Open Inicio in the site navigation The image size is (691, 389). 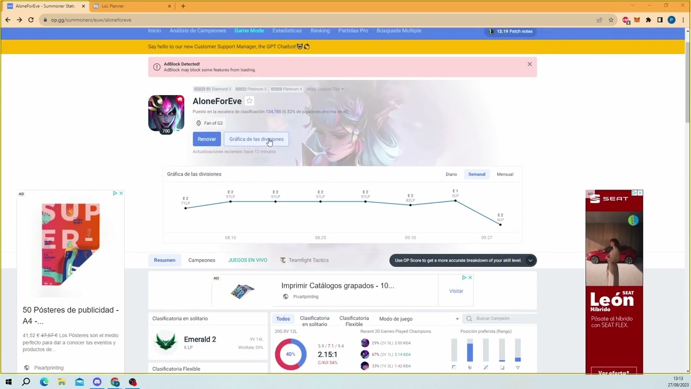154,31
